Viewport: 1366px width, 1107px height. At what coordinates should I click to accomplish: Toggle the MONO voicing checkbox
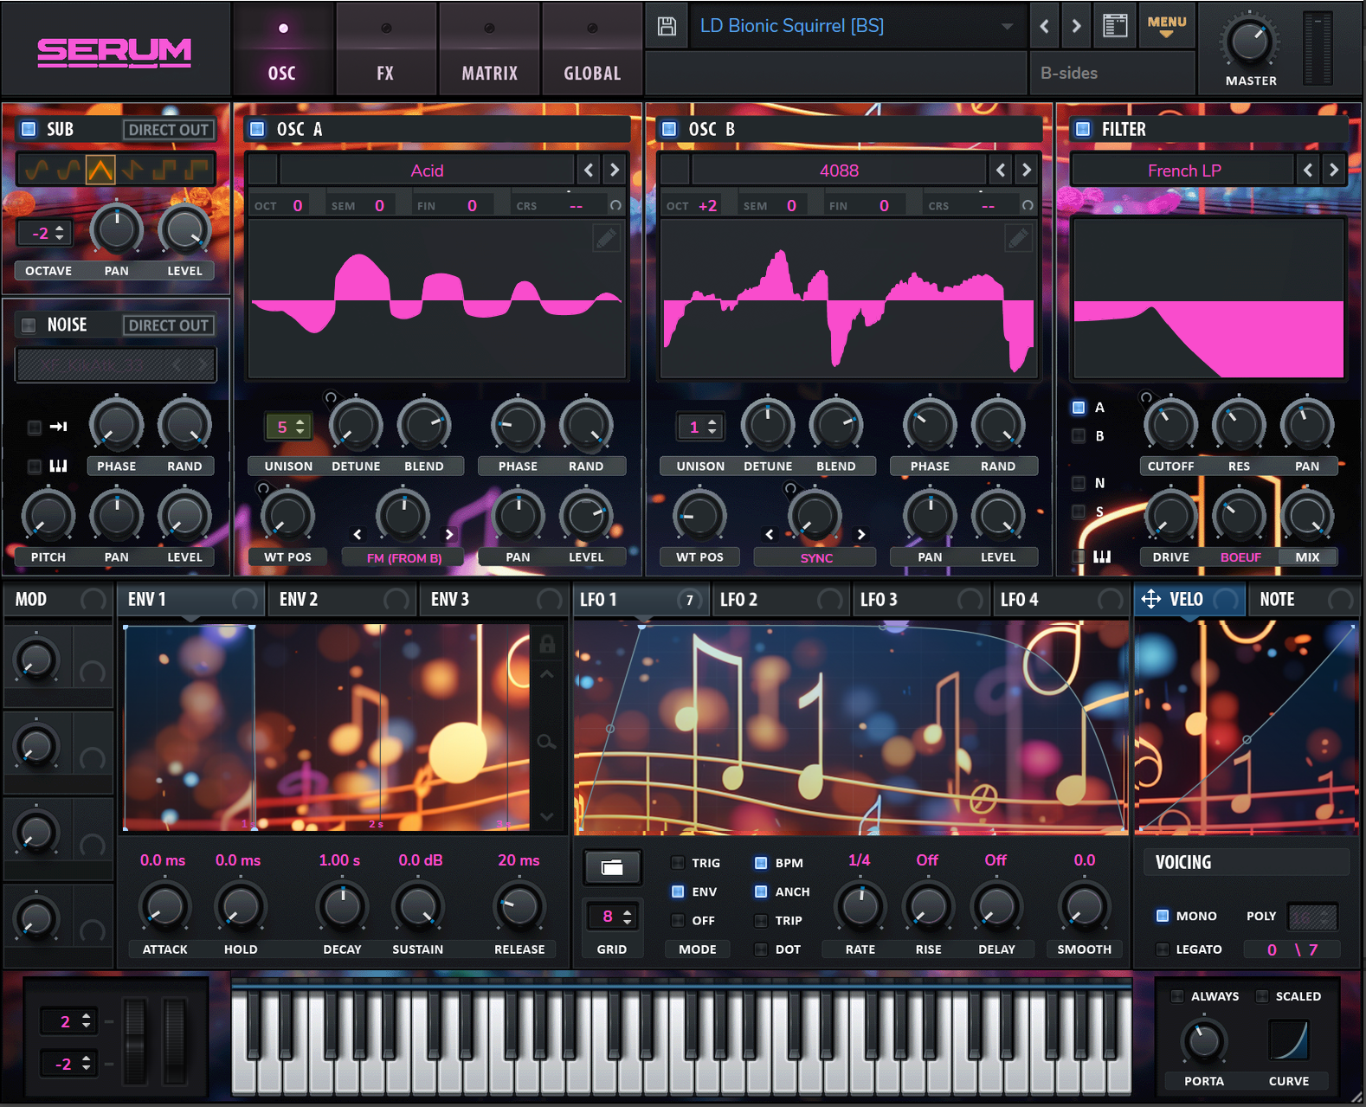(1163, 916)
